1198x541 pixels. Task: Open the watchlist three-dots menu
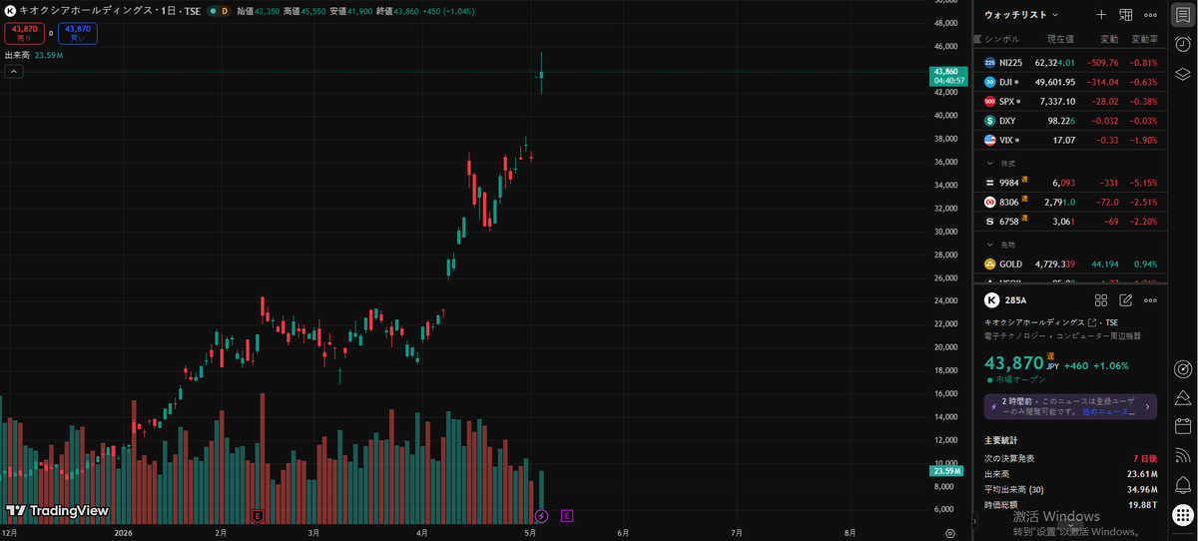[1151, 15]
